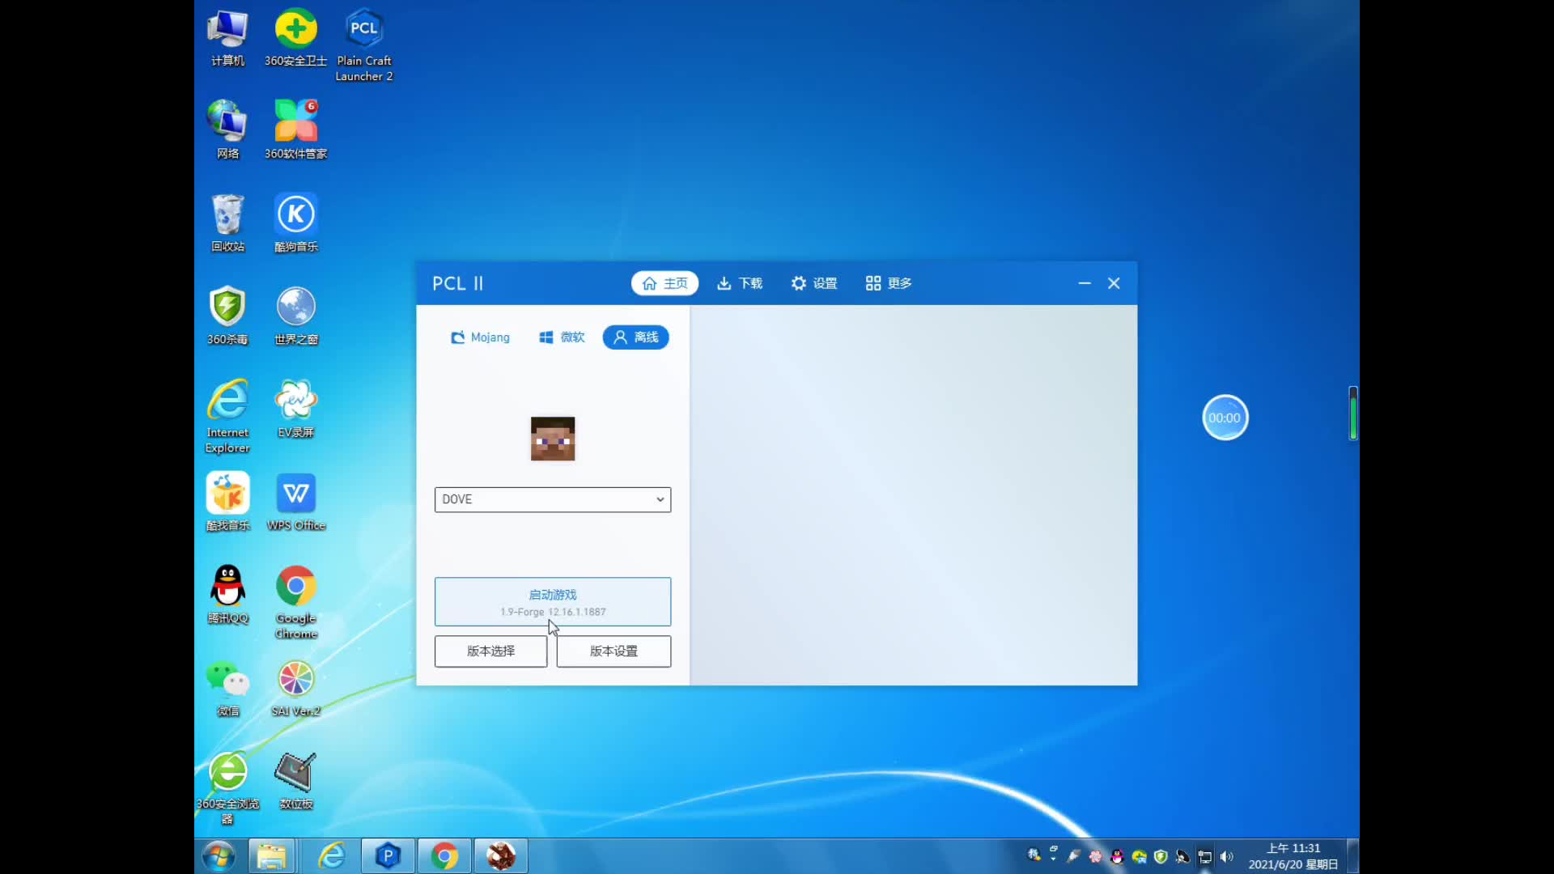The width and height of the screenshot is (1554, 874).
Task: Open EV录屏 screen recorder icon
Action: click(295, 401)
